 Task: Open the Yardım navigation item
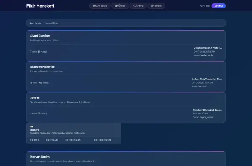156,6
